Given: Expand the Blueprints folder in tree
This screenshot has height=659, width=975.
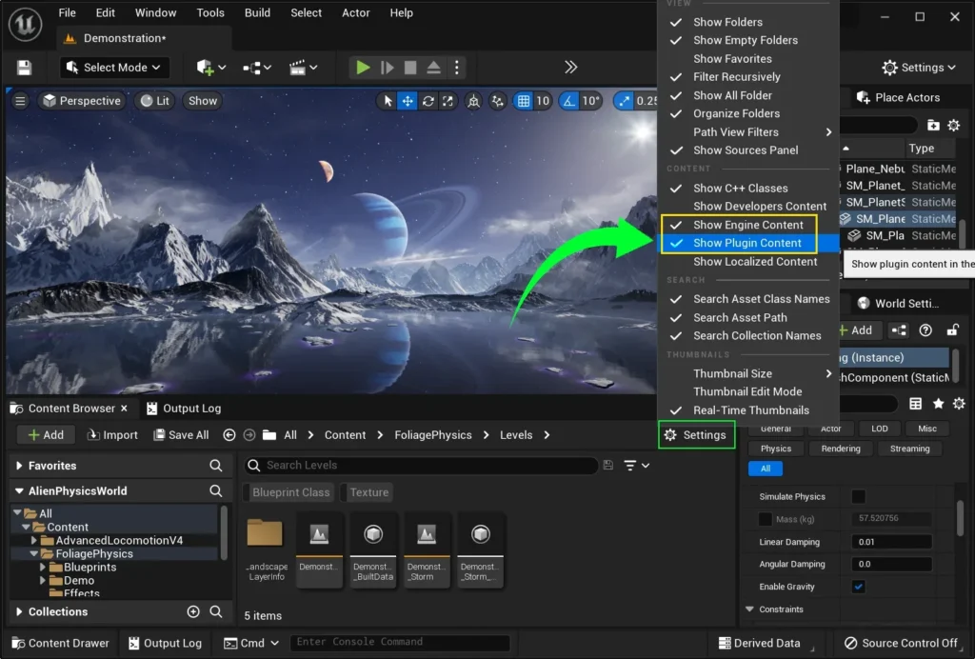Looking at the screenshot, I should click(43, 568).
